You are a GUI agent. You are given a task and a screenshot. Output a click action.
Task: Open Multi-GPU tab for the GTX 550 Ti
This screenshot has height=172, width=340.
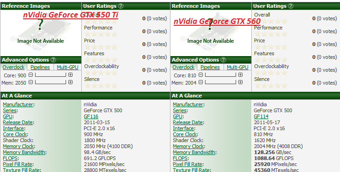click(x=67, y=67)
